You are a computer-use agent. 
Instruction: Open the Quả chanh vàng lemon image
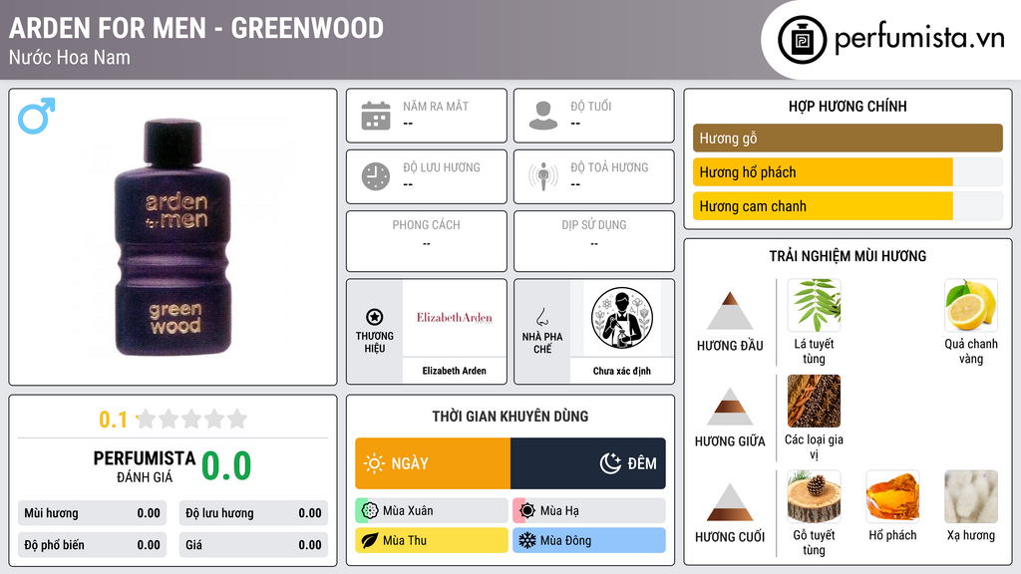pyautogui.click(x=971, y=305)
